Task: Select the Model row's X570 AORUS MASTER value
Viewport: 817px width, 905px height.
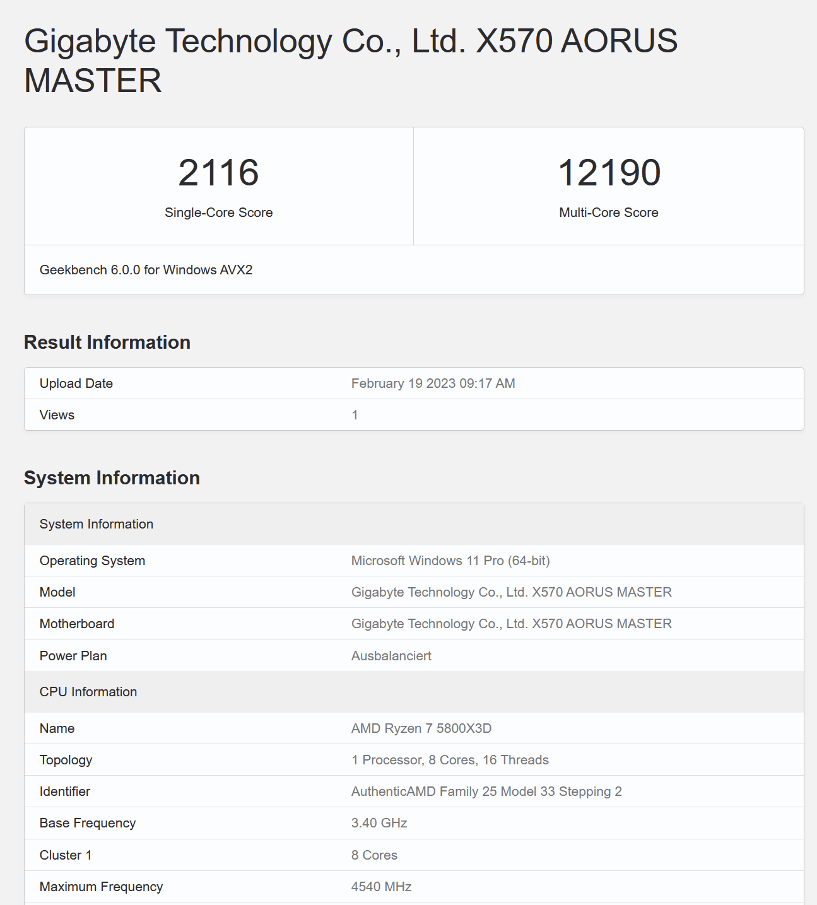Action: point(512,592)
